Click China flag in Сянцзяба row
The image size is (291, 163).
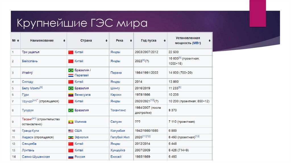tap(71, 144)
